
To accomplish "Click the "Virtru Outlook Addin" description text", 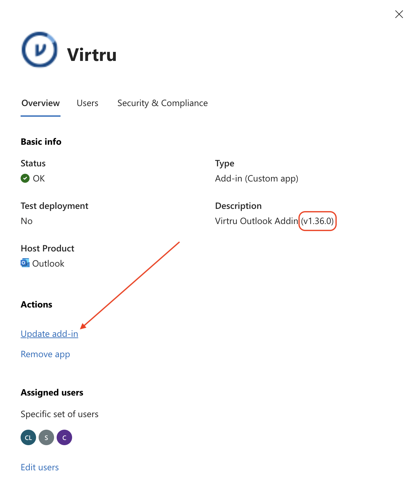I will coord(257,221).
